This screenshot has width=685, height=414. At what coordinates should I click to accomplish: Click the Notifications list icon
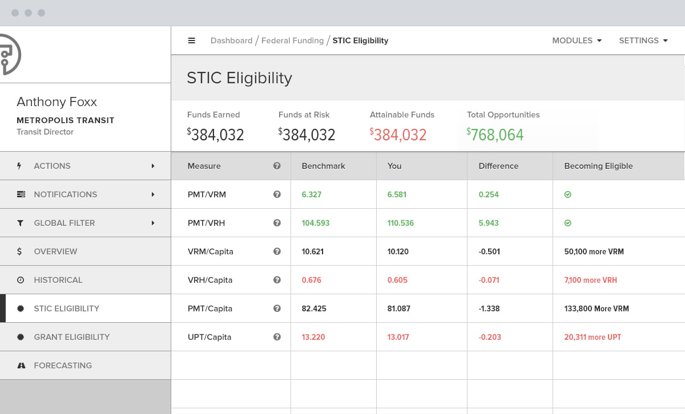pyautogui.click(x=21, y=194)
